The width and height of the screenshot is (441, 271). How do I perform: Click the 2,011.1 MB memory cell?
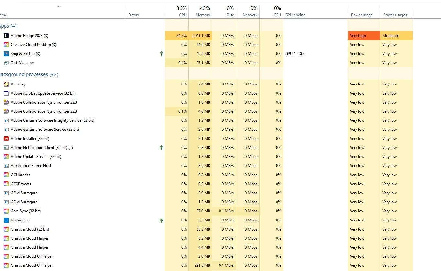tap(200, 36)
